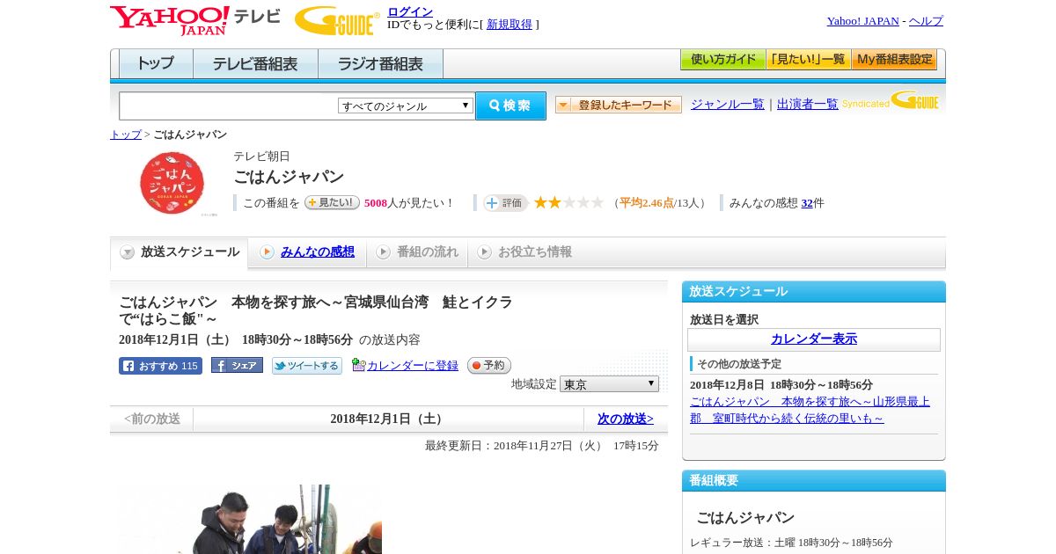Expand the 地域設定 東京 region dropdown
The width and height of the screenshot is (1056, 554).
click(609, 384)
